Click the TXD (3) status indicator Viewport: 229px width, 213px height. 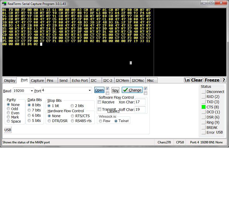[x=203, y=102]
